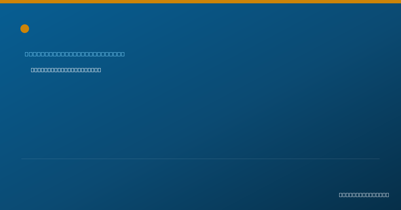The height and width of the screenshot is (210, 401).
Task: Click the first box of the white subtitle
Action: pyautogui.click(x=33, y=70)
